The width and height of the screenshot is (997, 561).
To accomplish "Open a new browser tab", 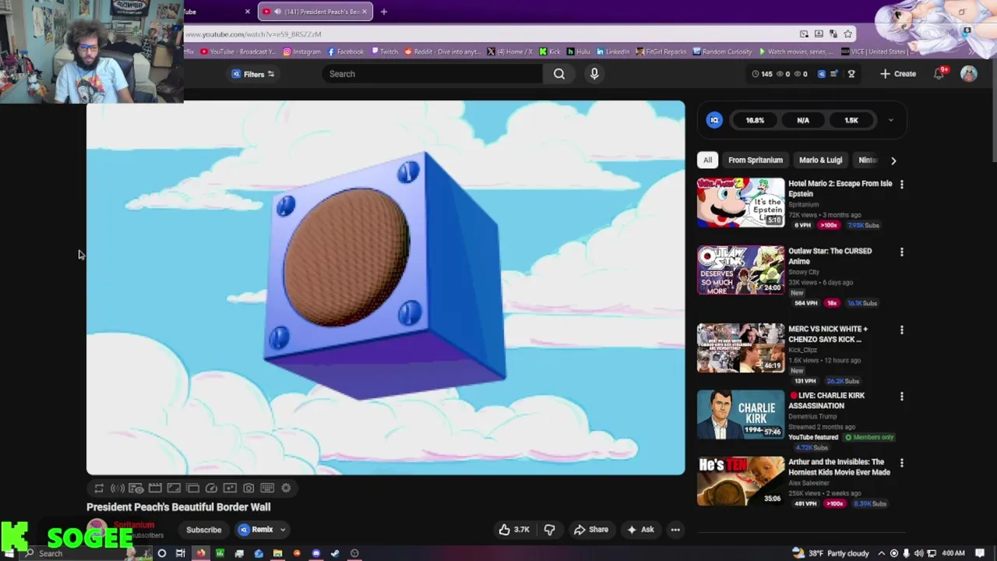I will (383, 12).
